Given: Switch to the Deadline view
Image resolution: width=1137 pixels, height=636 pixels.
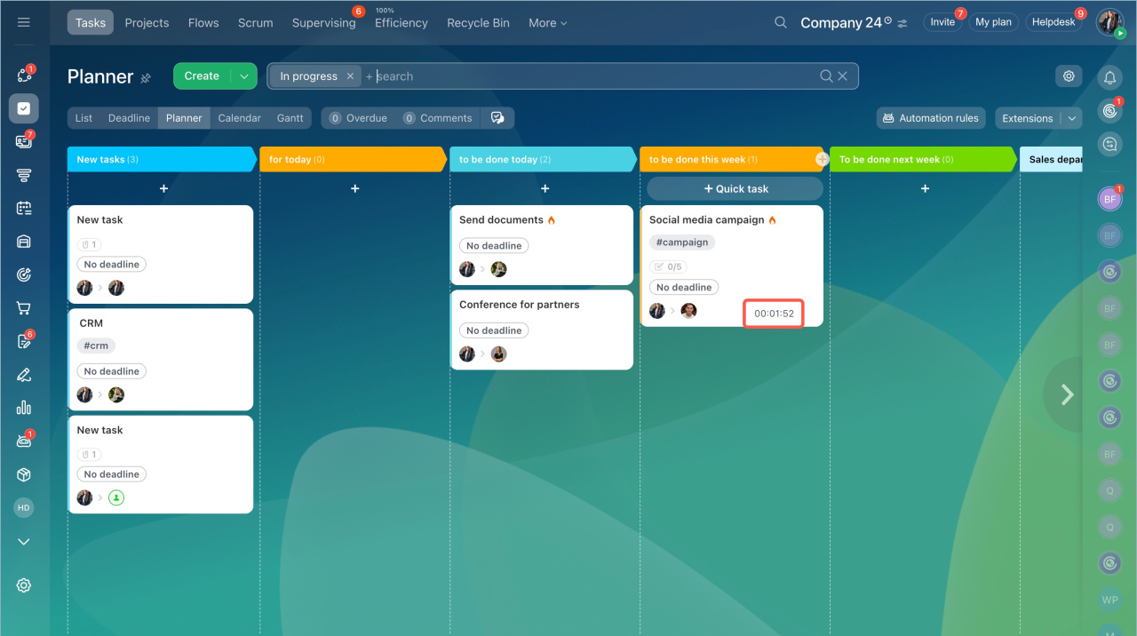Looking at the screenshot, I should click(x=129, y=118).
